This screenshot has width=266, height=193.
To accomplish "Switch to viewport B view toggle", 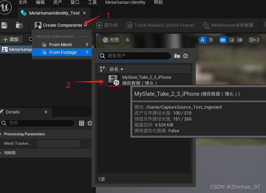I will point(211,40).
